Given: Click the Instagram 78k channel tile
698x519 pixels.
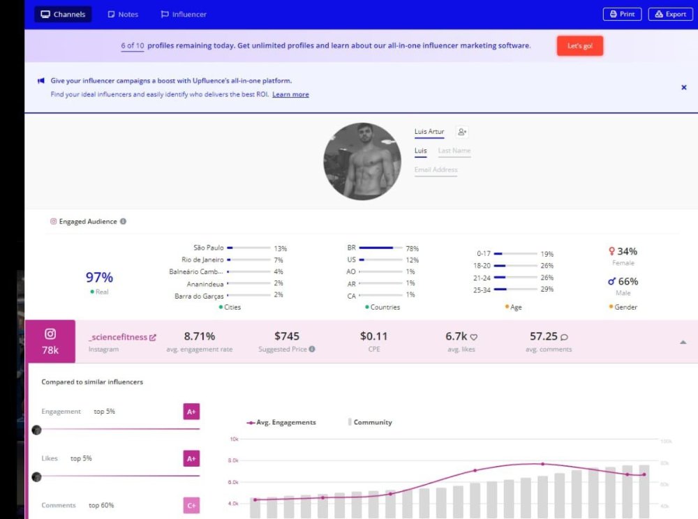Looking at the screenshot, I should [50, 342].
